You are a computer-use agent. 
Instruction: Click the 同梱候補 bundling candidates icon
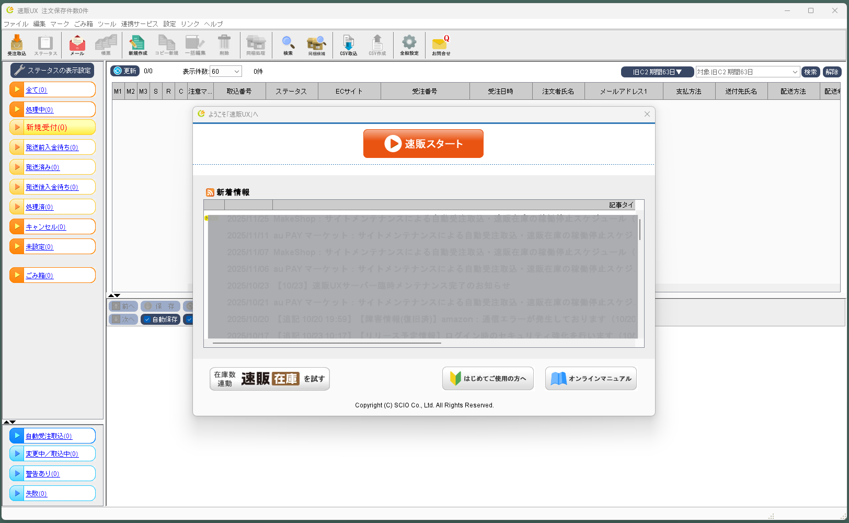[x=317, y=45]
